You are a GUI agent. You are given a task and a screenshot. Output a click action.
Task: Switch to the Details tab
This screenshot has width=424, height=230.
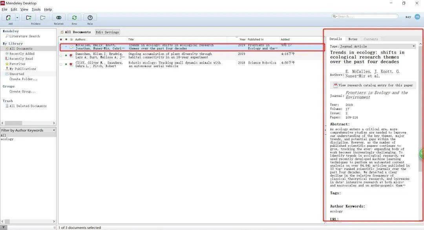[336, 39]
